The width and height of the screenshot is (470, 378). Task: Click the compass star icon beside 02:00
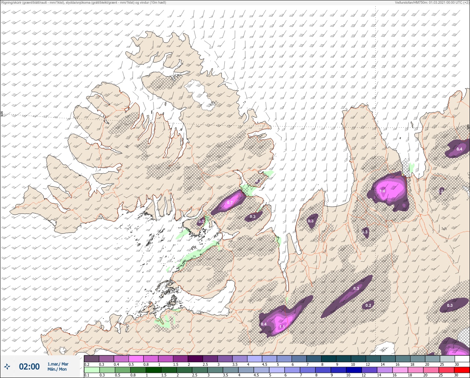click(7, 366)
